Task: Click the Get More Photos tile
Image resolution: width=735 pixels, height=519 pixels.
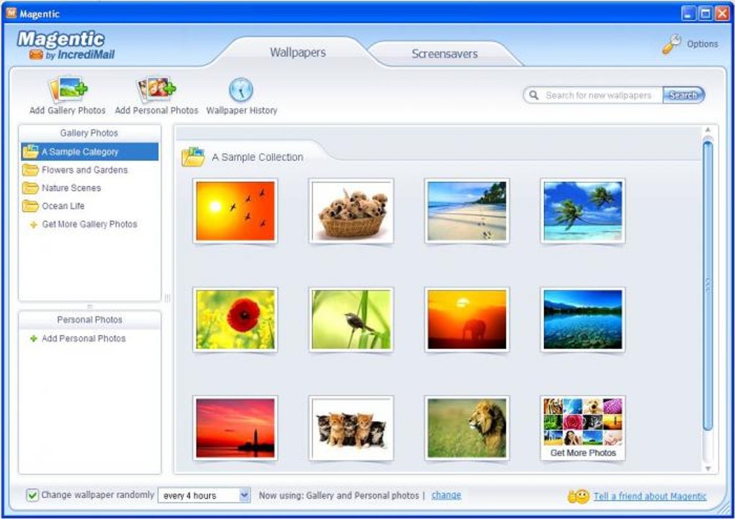Action: click(583, 428)
